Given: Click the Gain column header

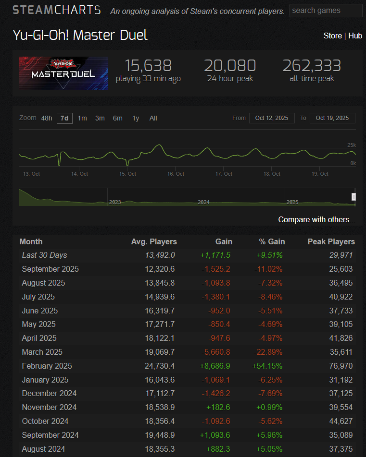Looking at the screenshot, I should 224,241.
